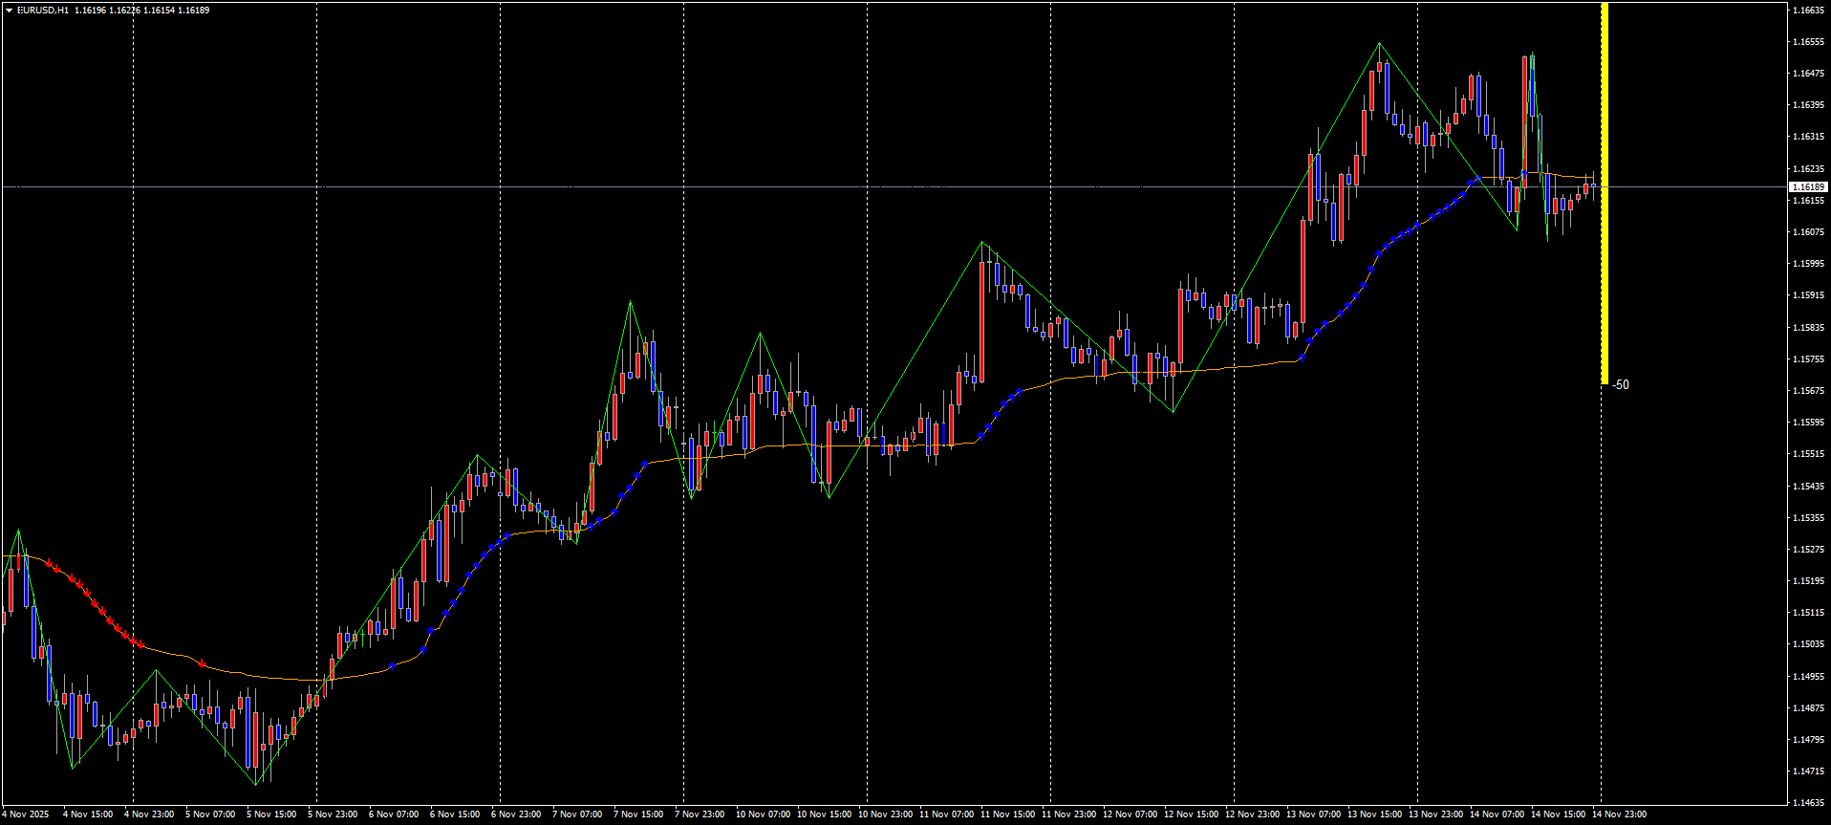Click the 1.16635 price at scale top
The image size is (1831, 825).
pos(1808,11)
